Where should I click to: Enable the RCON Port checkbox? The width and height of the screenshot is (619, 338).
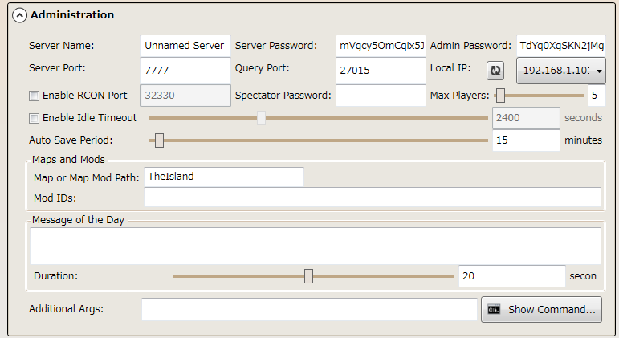(x=34, y=96)
